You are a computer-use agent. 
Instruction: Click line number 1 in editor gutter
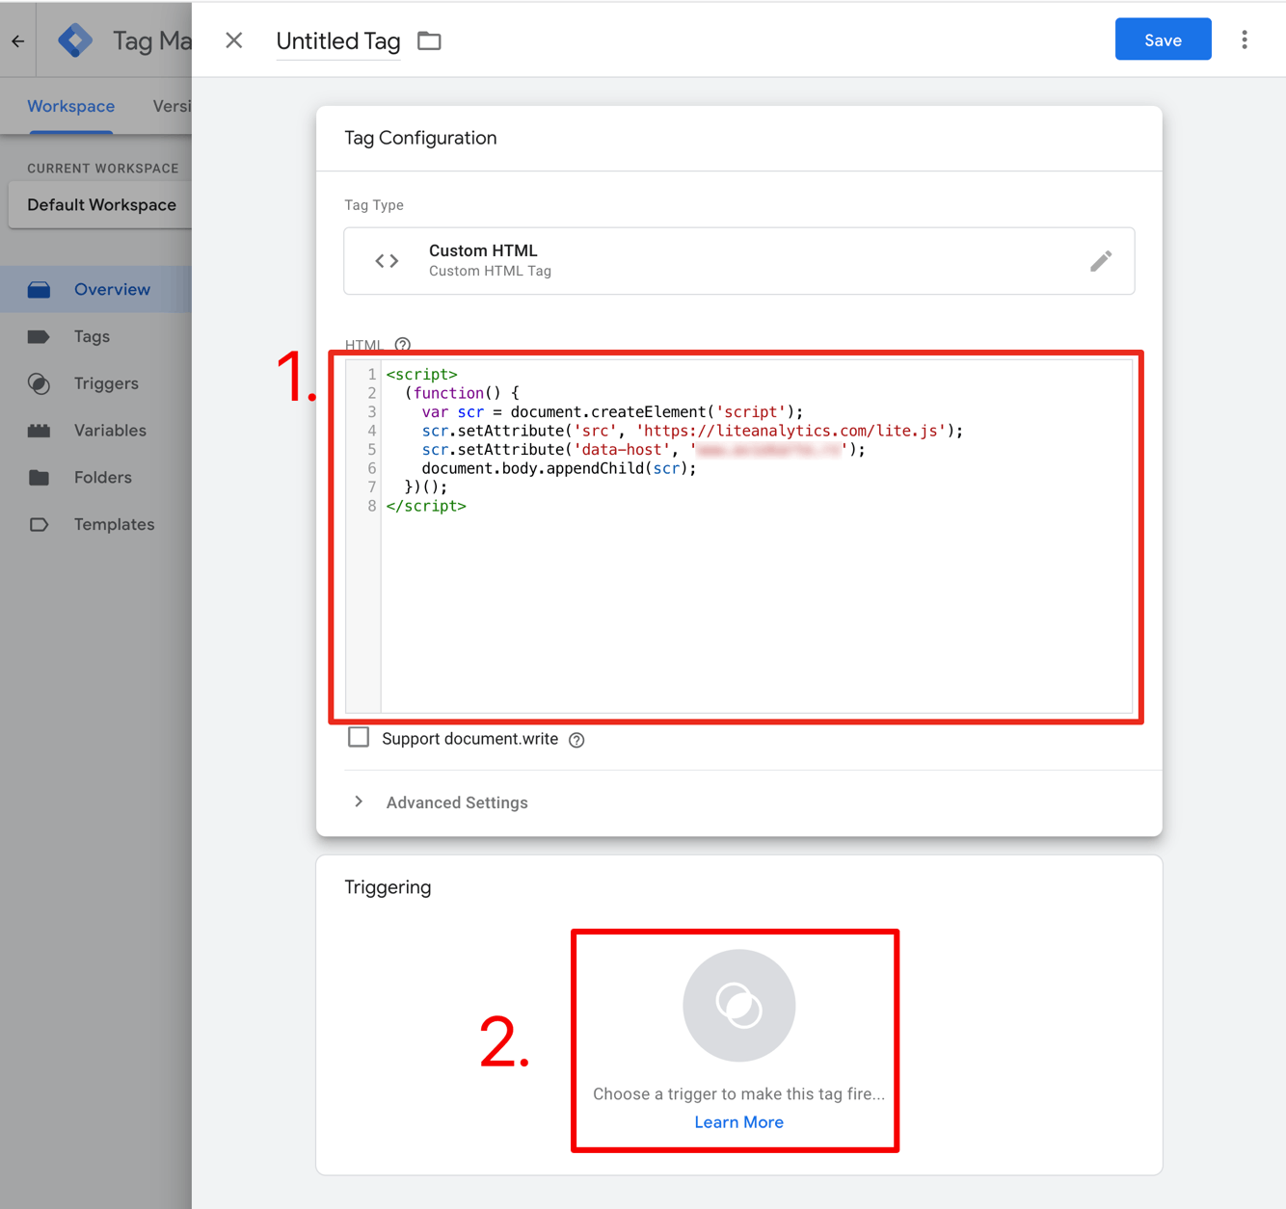[372, 374]
